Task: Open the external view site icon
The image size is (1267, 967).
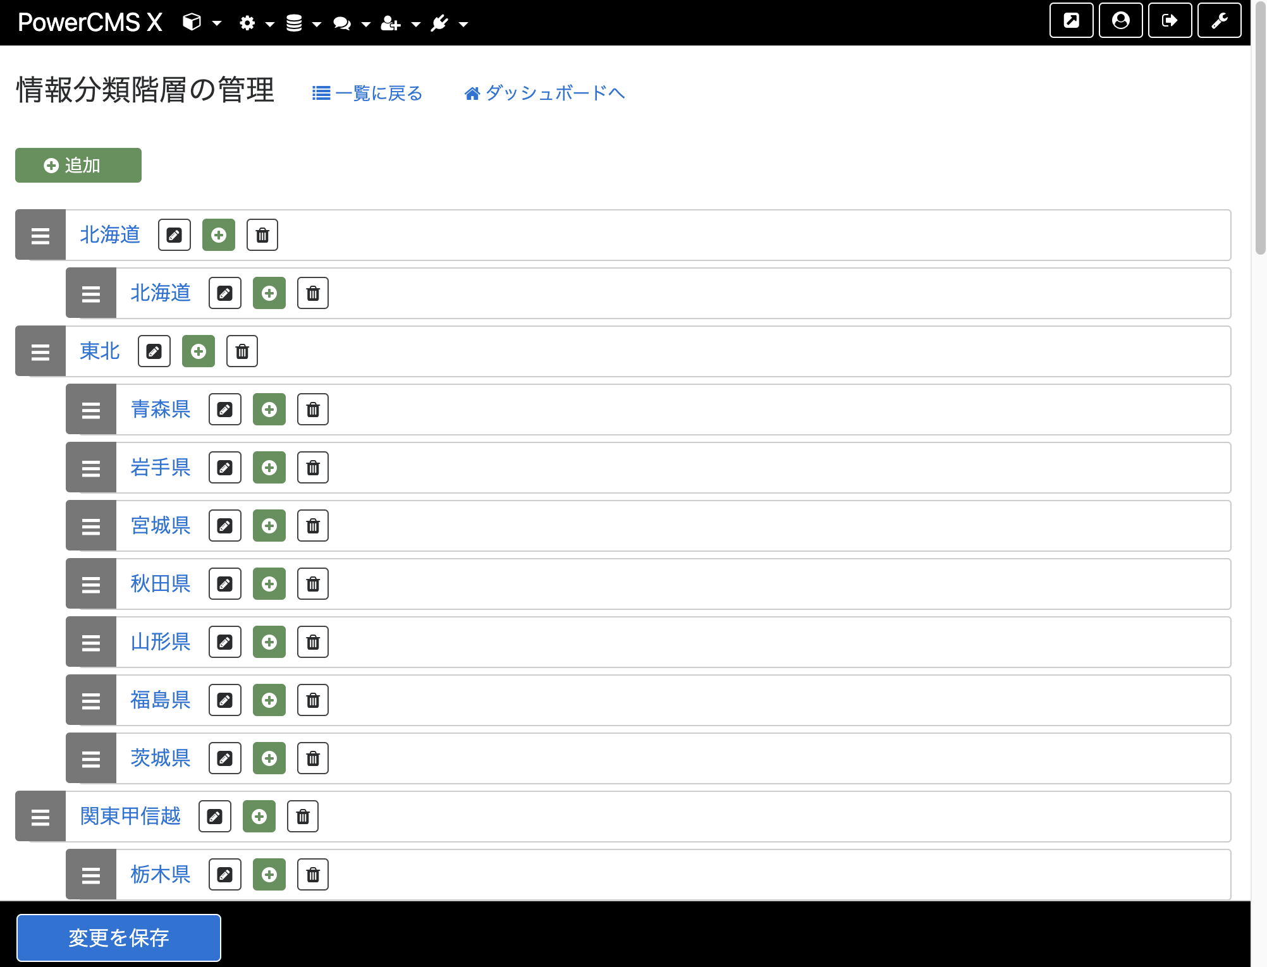Action: click(1072, 21)
